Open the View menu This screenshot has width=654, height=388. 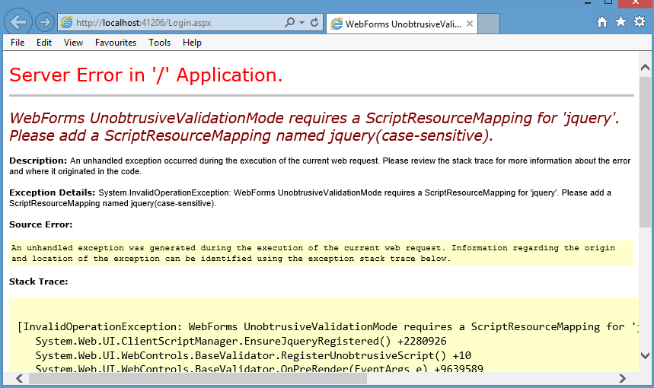73,43
